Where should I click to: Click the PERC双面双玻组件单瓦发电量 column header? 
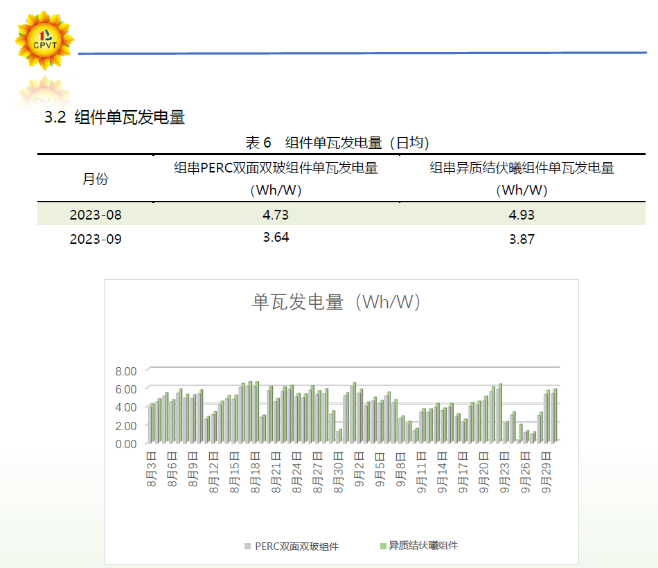[276, 179]
